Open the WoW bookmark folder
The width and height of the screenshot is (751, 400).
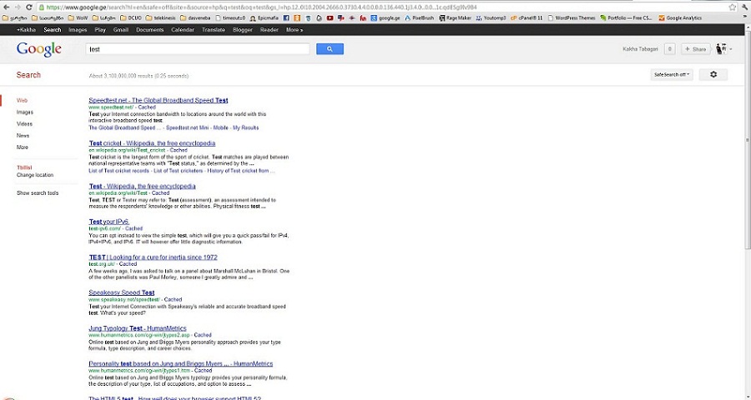78,18
